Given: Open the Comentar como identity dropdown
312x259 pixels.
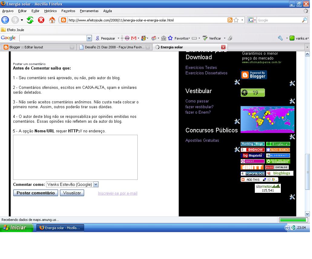Looking at the screenshot, I should pyautogui.click(x=96, y=184).
